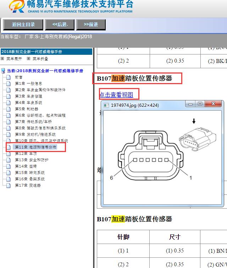Image resolution: width=227 pixels, height=268 pixels.
Task: Click the orange-highlighted B107加速踏板位置传感器 heading
Action: tap(134, 78)
